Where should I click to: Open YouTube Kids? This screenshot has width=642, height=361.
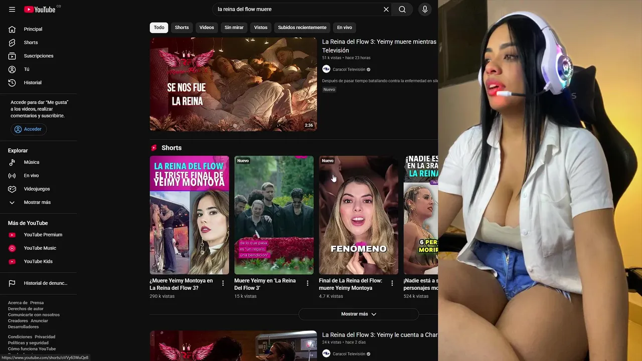(39, 261)
